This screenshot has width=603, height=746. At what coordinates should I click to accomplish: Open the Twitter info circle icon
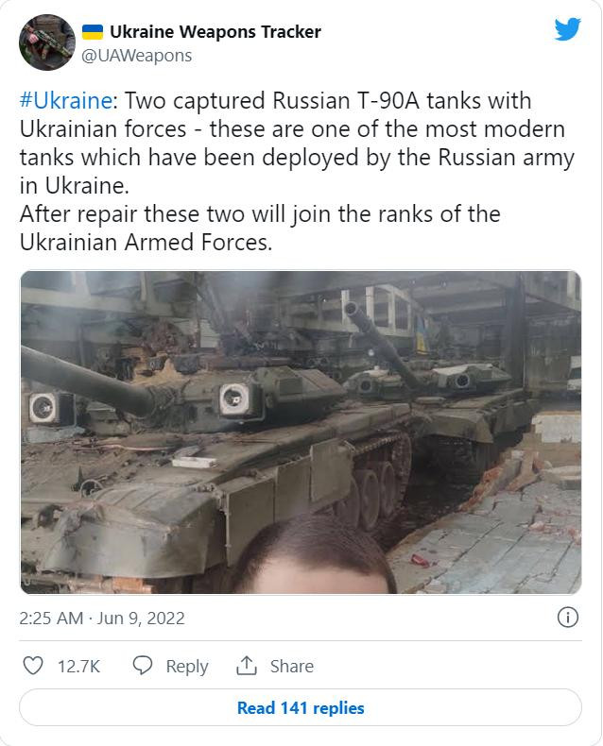tap(567, 618)
